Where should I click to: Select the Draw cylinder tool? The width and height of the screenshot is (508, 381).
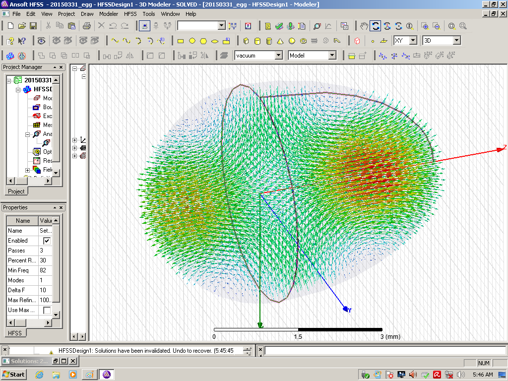click(x=257, y=41)
